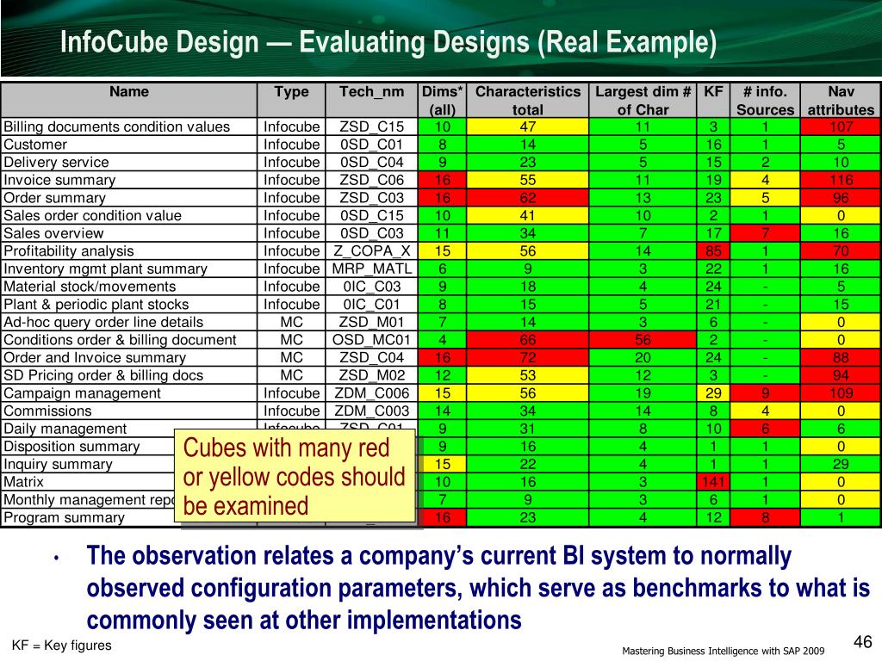This screenshot has width=882, height=661.
Task: Click the 'Largest dim # of Char' header
Action: [643, 100]
